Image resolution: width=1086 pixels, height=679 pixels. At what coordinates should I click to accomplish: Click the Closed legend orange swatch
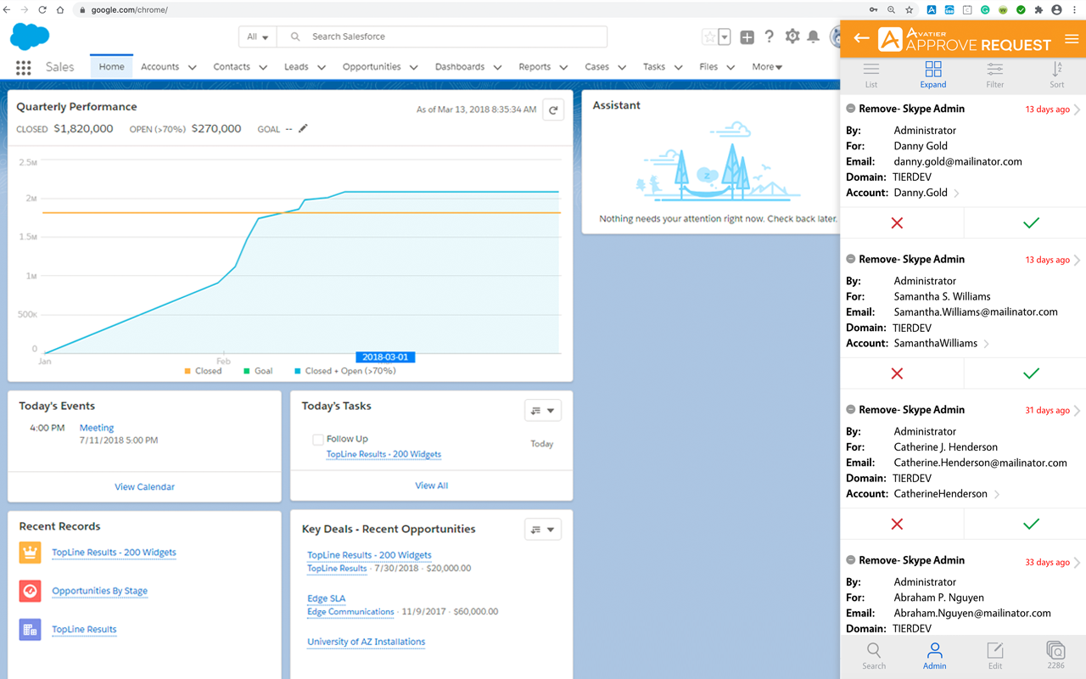(188, 371)
